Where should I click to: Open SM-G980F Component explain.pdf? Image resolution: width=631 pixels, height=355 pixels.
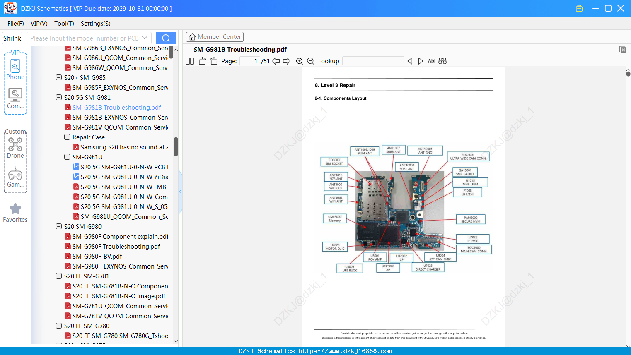116,237
